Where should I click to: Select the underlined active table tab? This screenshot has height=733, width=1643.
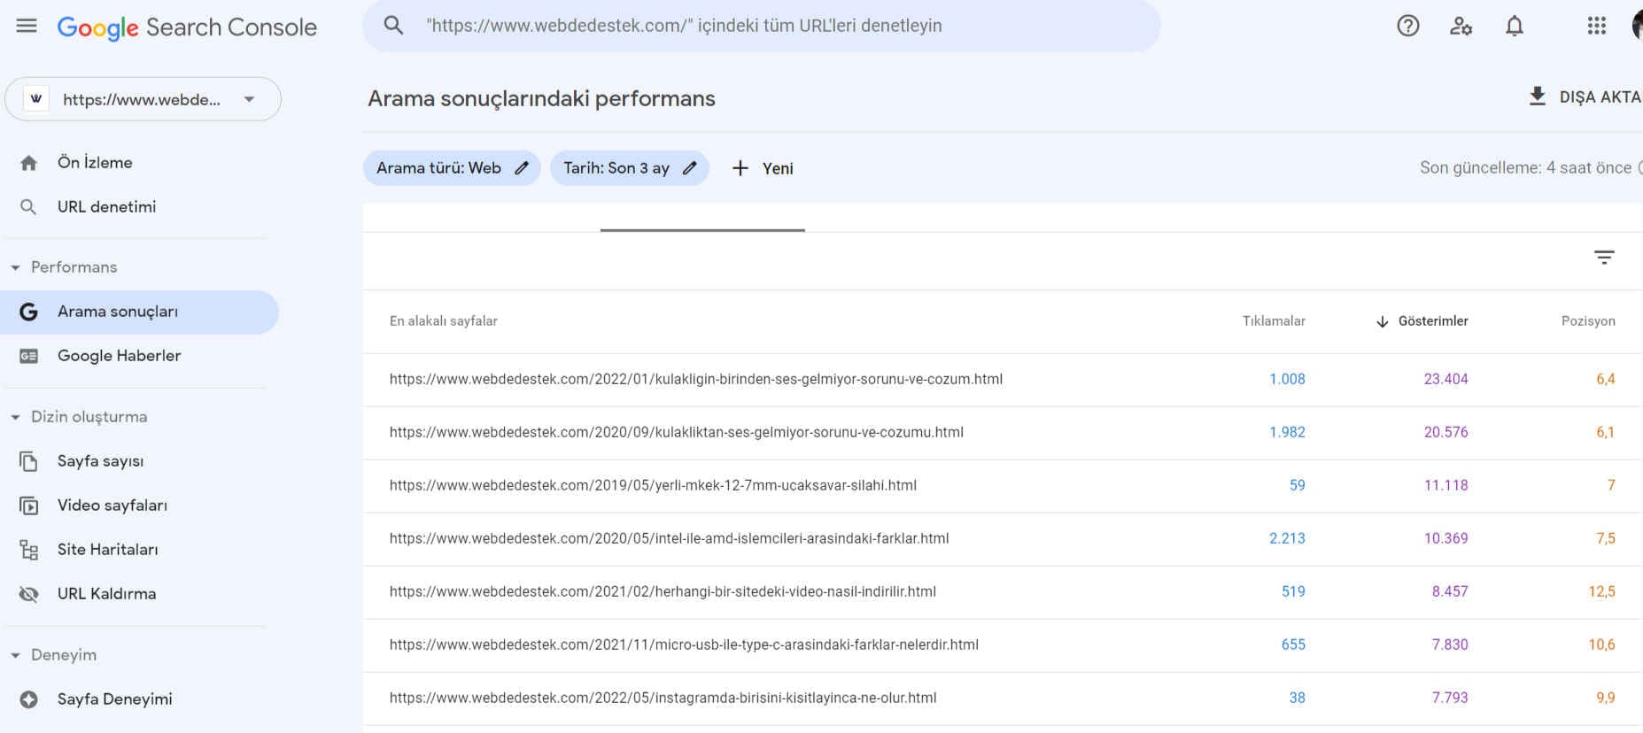[702, 218]
